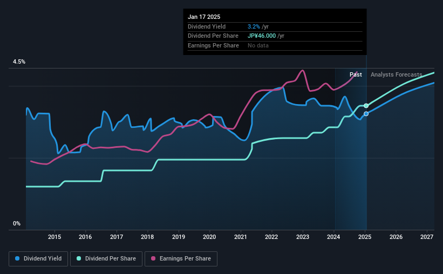Click the Dividend Per Share row label in tooltip
The image size is (443, 274).
click(213, 36)
